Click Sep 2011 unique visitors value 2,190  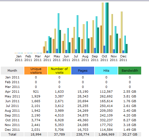click(36, 115)
